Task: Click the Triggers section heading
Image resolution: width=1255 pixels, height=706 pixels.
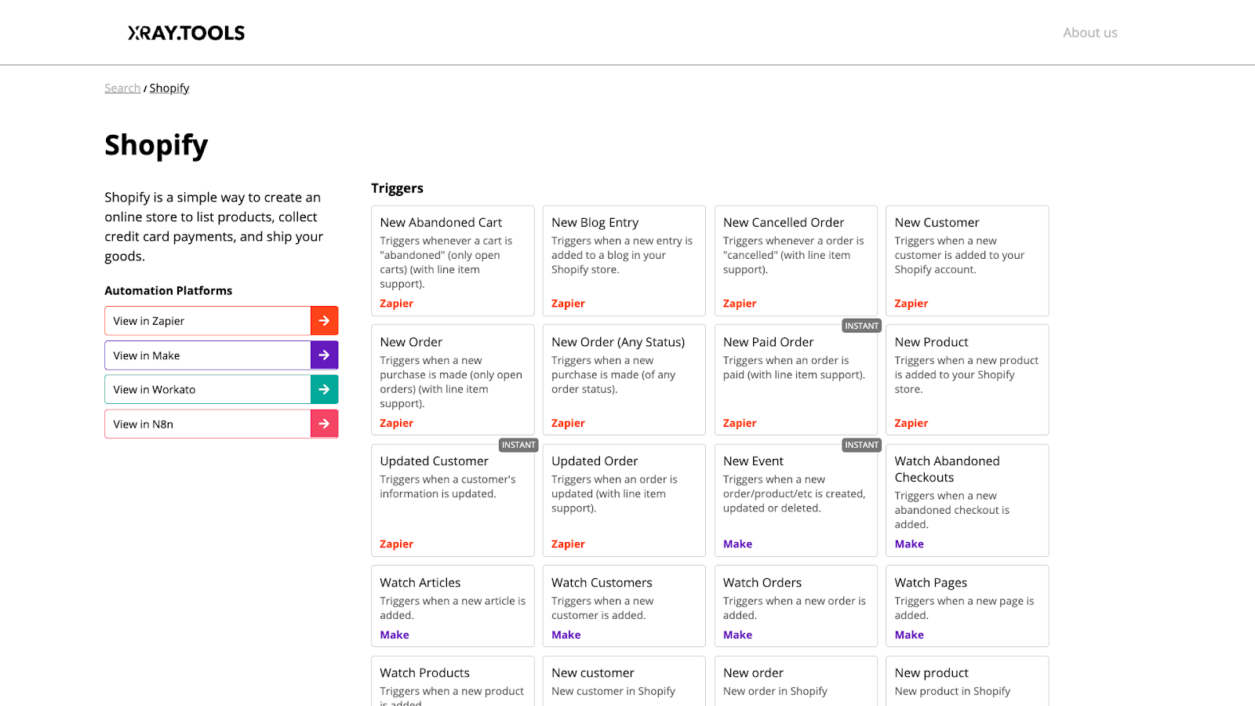Action: (397, 188)
